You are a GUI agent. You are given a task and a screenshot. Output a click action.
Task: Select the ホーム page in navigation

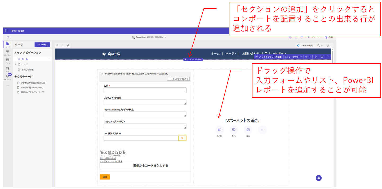24,59
